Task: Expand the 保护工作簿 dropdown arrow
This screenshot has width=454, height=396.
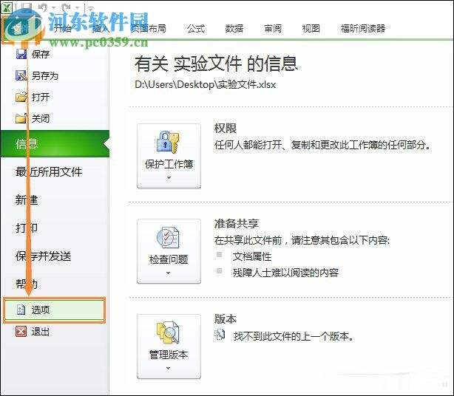Action: [169, 177]
